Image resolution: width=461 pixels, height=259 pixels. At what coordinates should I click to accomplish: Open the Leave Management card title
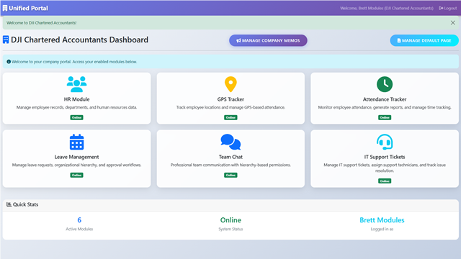tap(77, 157)
